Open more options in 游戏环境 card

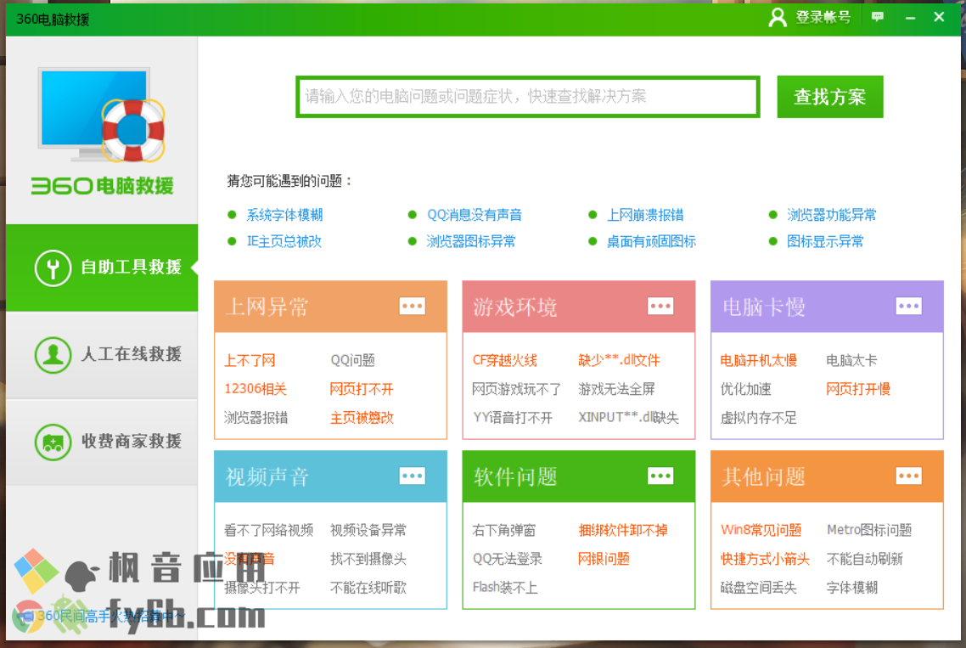pyautogui.click(x=660, y=306)
